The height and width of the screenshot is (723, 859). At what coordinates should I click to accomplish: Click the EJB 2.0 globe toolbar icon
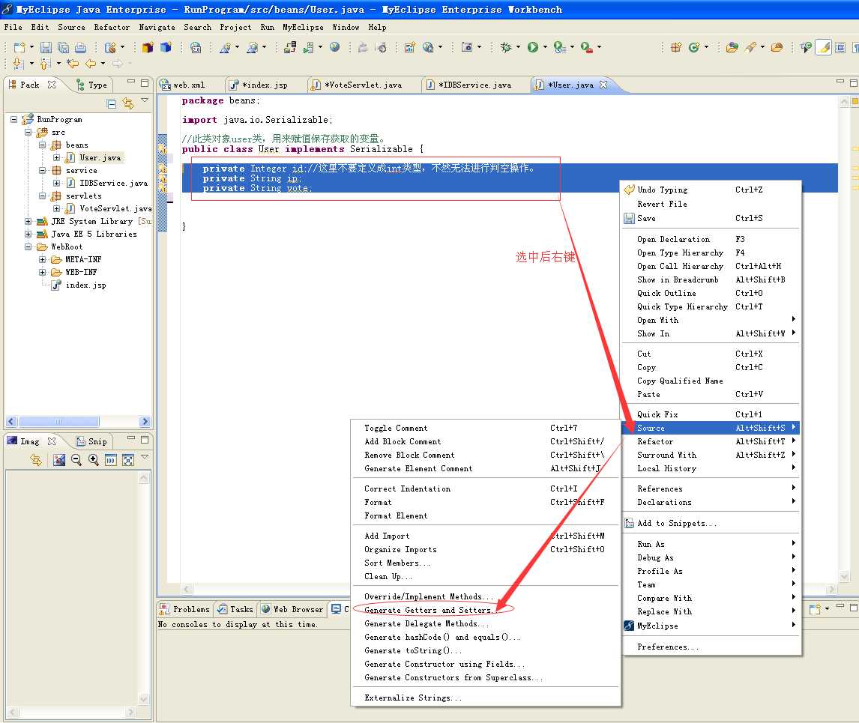coord(196,48)
